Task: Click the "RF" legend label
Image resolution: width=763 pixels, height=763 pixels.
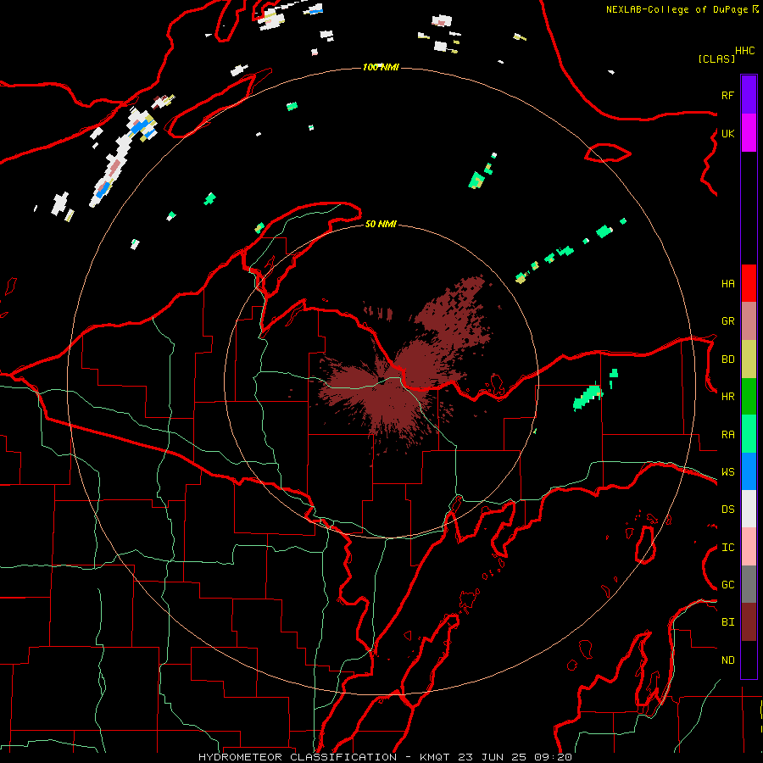Action: (x=727, y=95)
